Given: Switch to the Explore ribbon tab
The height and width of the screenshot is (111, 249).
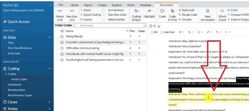Looking at the screenshot, I should [117, 5].
